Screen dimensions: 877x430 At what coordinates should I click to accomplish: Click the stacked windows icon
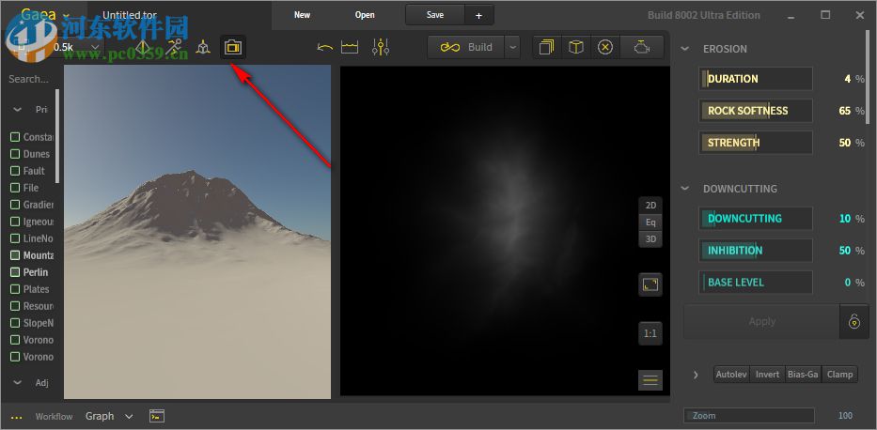coord(546,48)
